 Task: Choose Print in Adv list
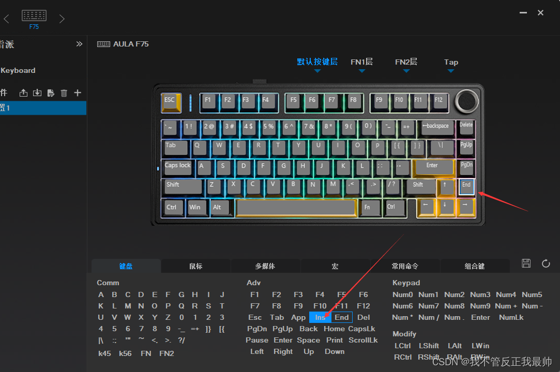(334, 340)
